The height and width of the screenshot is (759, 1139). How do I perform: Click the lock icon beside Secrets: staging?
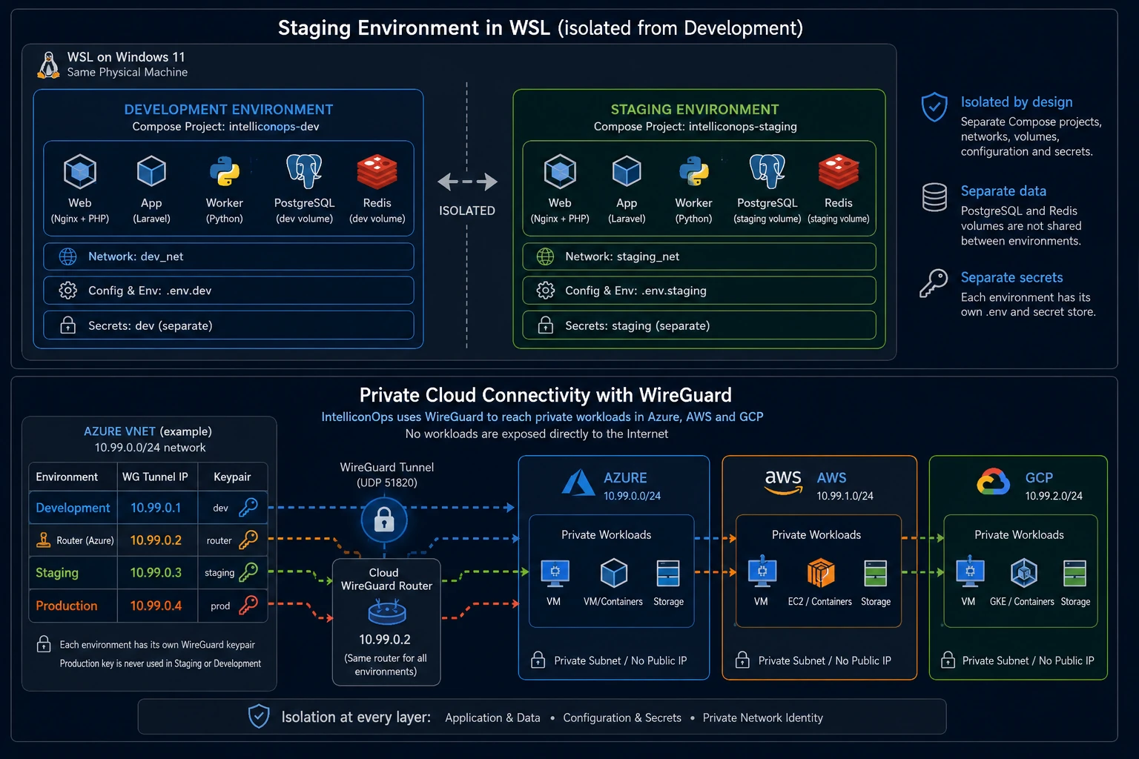tap(545, 325)
